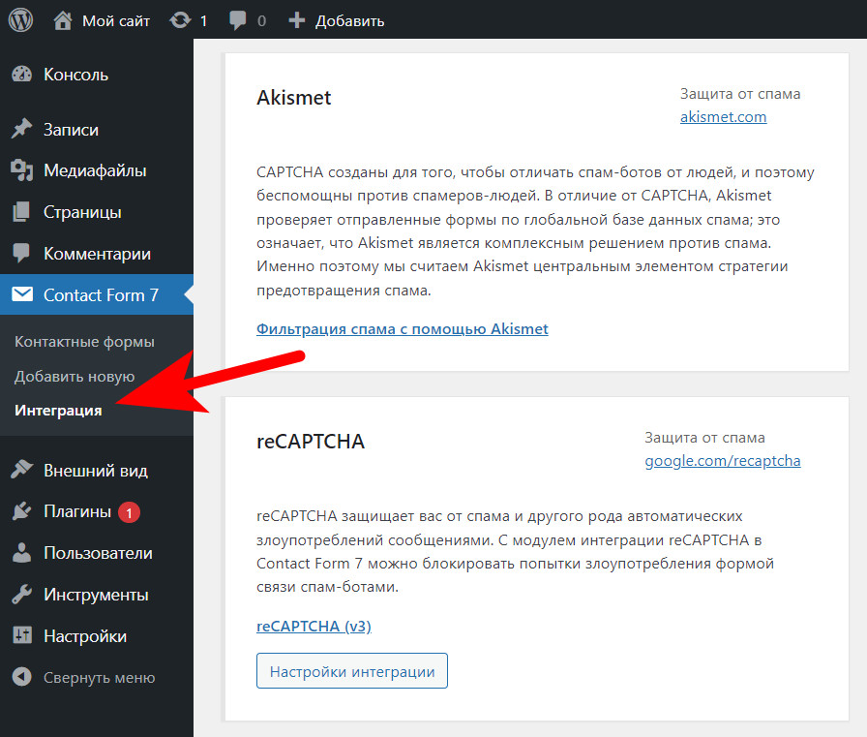Click the Плагины plug icon

pyautogui.click(x=22, y=511)
